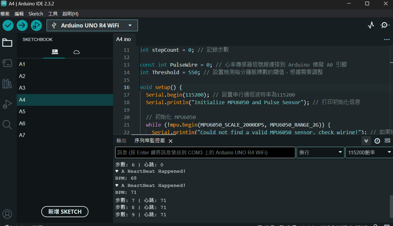The height and width of the screenshot is (226, 393).
Task: Open Boards Manager in the sidebar
Action: (x=7, y=63)
